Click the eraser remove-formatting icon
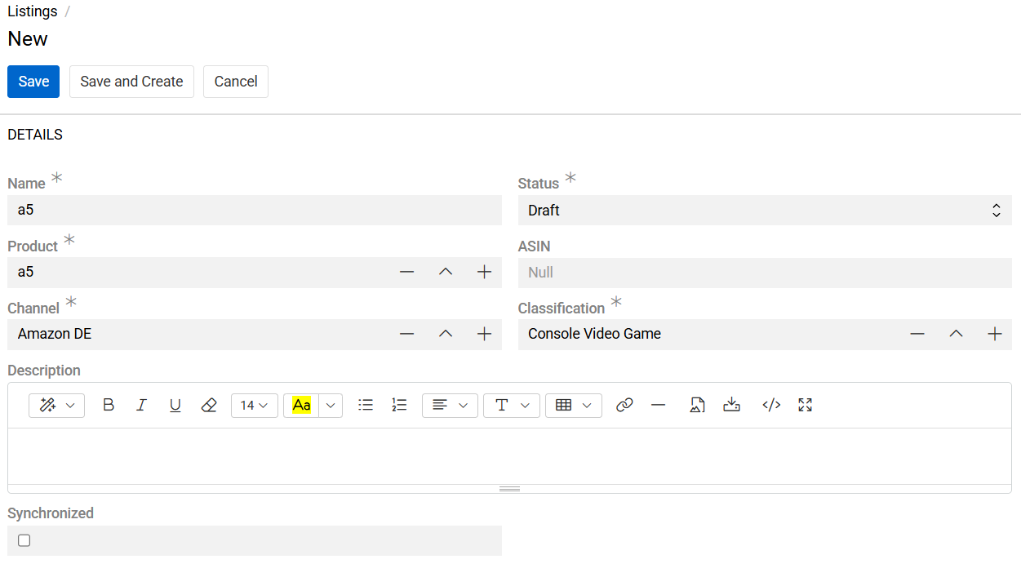The image size is (1021, 586). (x=209, y=406)
